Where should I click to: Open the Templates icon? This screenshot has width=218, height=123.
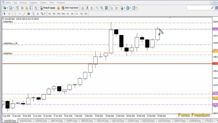(134, 8)
